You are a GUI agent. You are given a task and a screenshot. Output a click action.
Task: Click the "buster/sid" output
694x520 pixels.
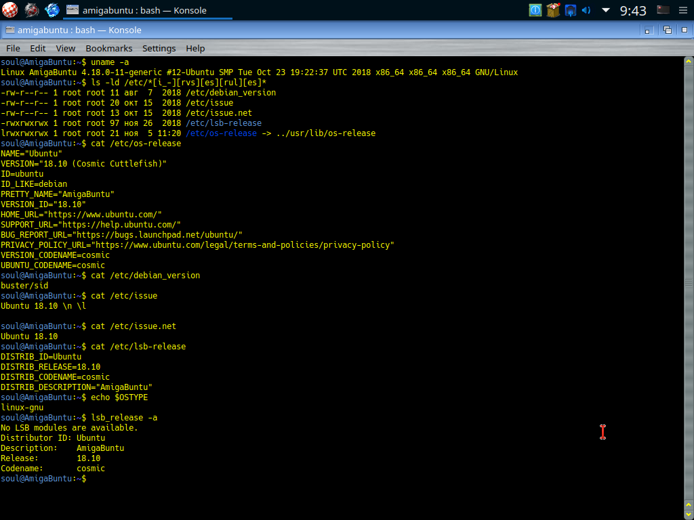pyautogui.click(x=24, y=286)
